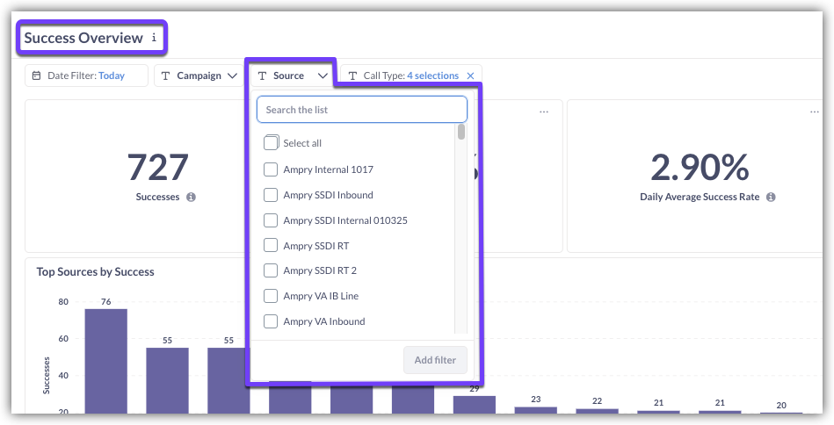
Task: Select the Ampry VA IB Line checkbox
Action: tap(272, 296)
